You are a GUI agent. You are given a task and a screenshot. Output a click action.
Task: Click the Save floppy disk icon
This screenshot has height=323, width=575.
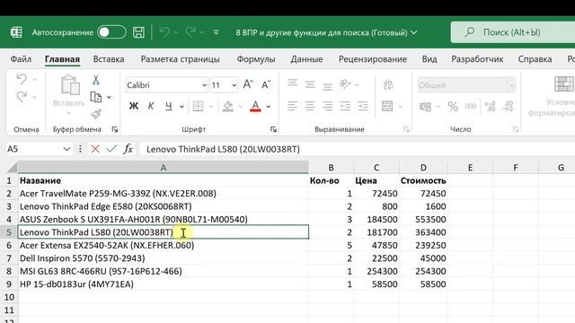[x=138, y=32]
